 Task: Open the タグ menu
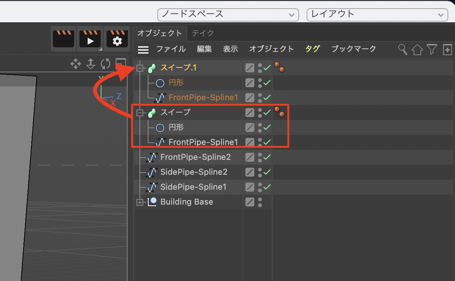tap(312, 49)
